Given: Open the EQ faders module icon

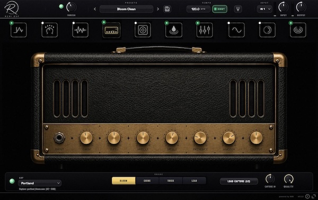Looking at the screenshot, I should (205, 30).
